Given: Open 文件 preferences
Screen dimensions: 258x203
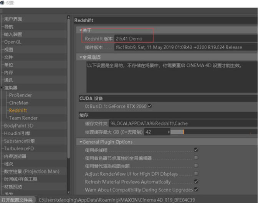Looking at the screenshot, I should 8,57.
